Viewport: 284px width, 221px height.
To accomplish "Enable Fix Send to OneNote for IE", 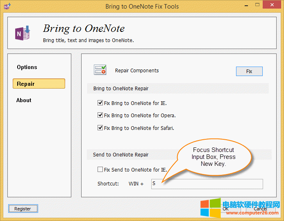I will 100,170.
